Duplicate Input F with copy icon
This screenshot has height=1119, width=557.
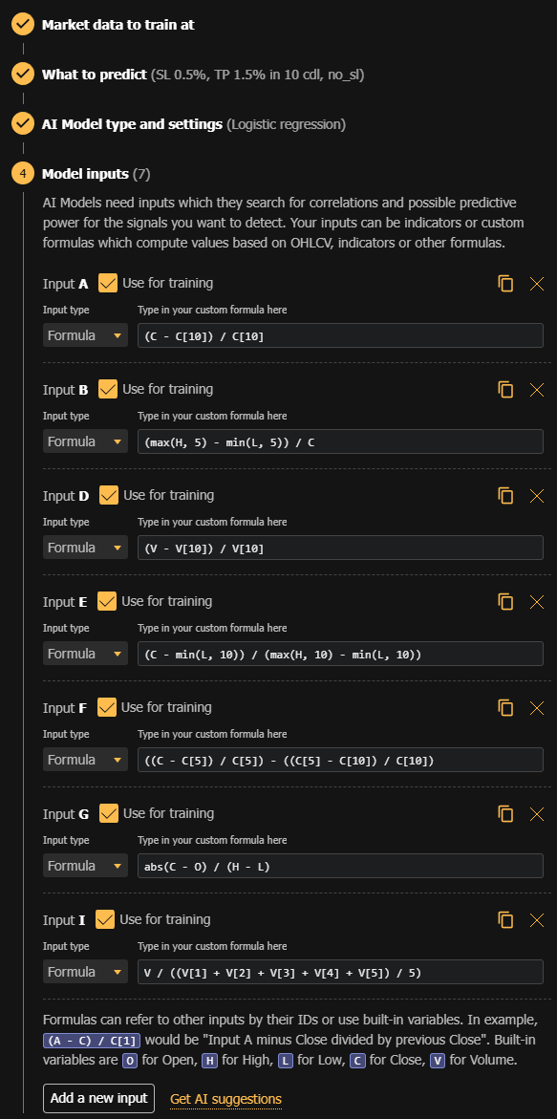(x=505, y=707)
